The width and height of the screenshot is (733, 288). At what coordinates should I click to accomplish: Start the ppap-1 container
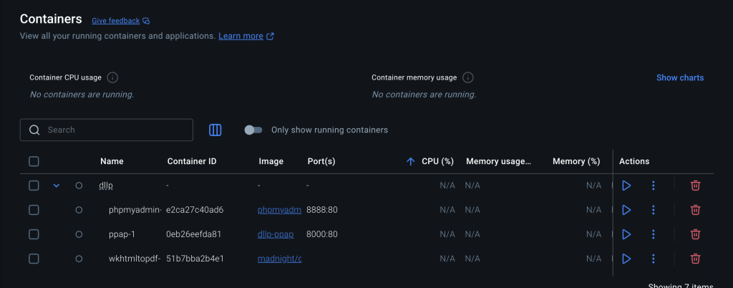pyautogui.click(x=626, y=234)
